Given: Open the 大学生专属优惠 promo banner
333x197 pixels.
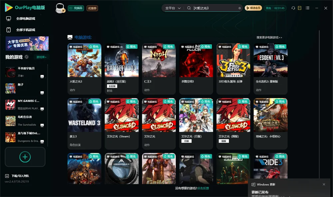Looking at the screenshot, I should tap(27, 43).
